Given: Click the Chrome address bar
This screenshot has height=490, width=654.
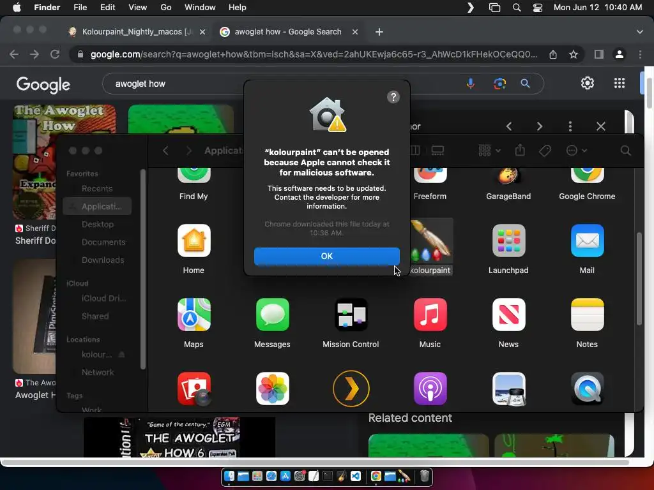Looking at the screenshot, I should [313, 54].
